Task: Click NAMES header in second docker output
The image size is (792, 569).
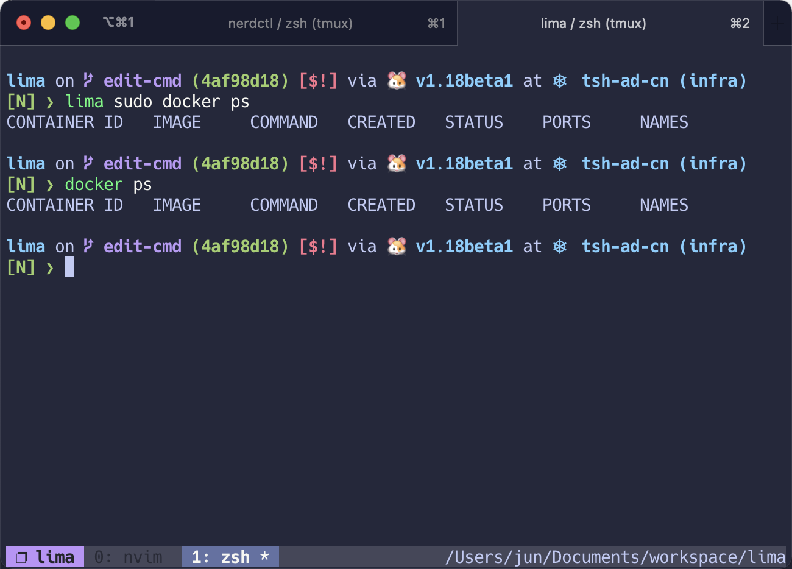Action: coord(664,205)
